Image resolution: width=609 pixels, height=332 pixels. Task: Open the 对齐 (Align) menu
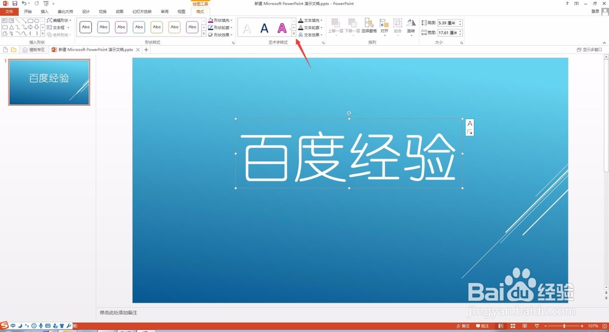click(x=384, y=27)
